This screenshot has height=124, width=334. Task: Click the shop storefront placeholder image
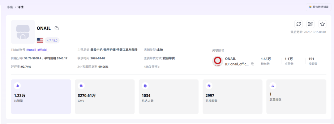click(23, 32)
